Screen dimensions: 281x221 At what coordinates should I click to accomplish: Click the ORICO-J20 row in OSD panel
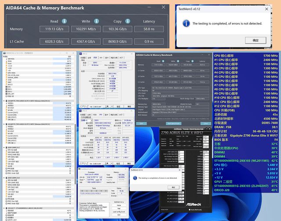246,190
